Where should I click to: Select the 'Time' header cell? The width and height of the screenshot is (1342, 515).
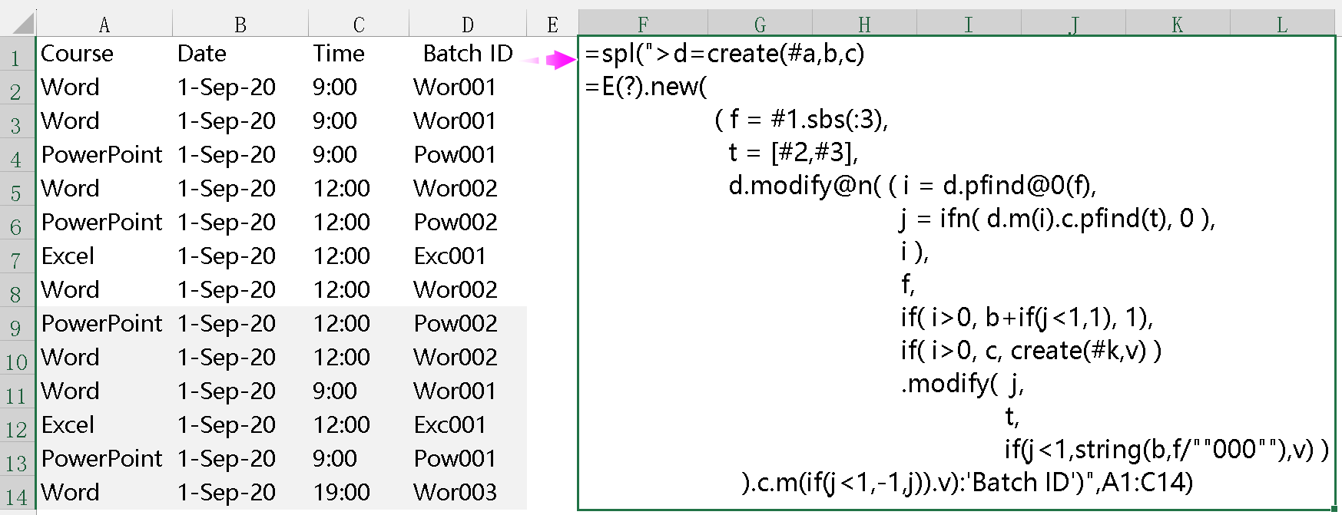tap(338, 54)
